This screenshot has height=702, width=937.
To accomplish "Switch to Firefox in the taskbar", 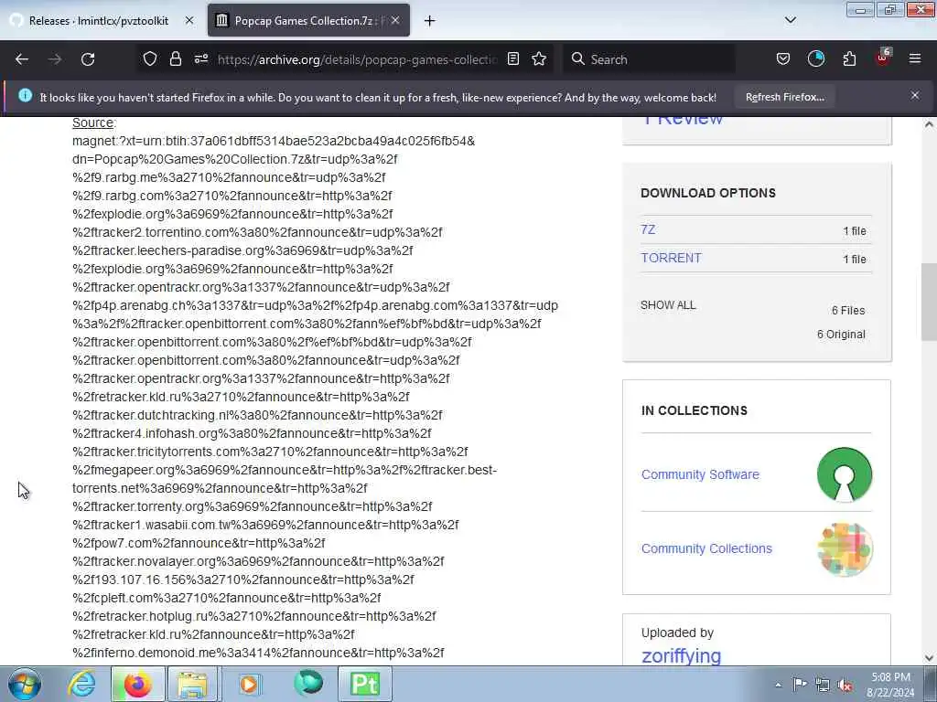I will 137,684.
